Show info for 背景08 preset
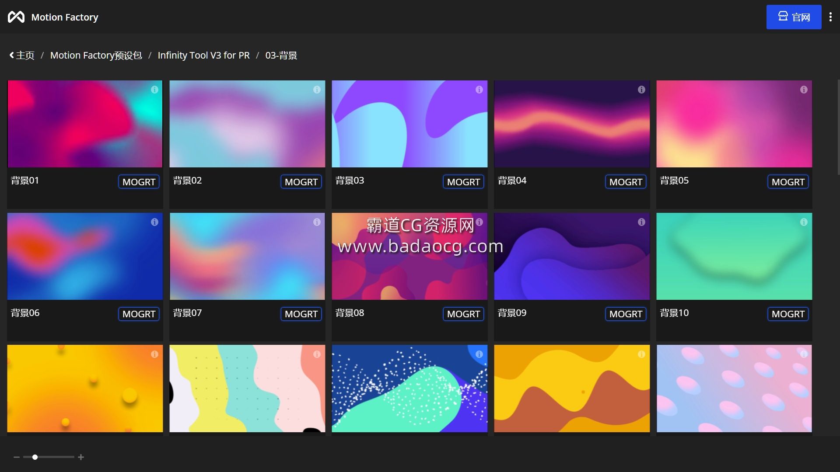Image resolution: width=840 pixels, height=472 pixels. pyautogui.click(x=479, y=222)
